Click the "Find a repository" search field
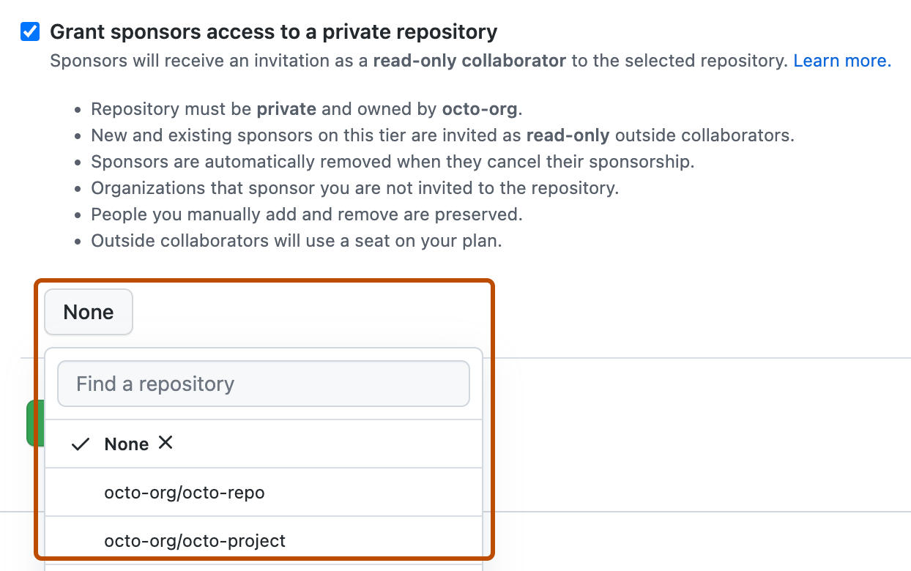911x571 pixels. [x=264, y=383]
